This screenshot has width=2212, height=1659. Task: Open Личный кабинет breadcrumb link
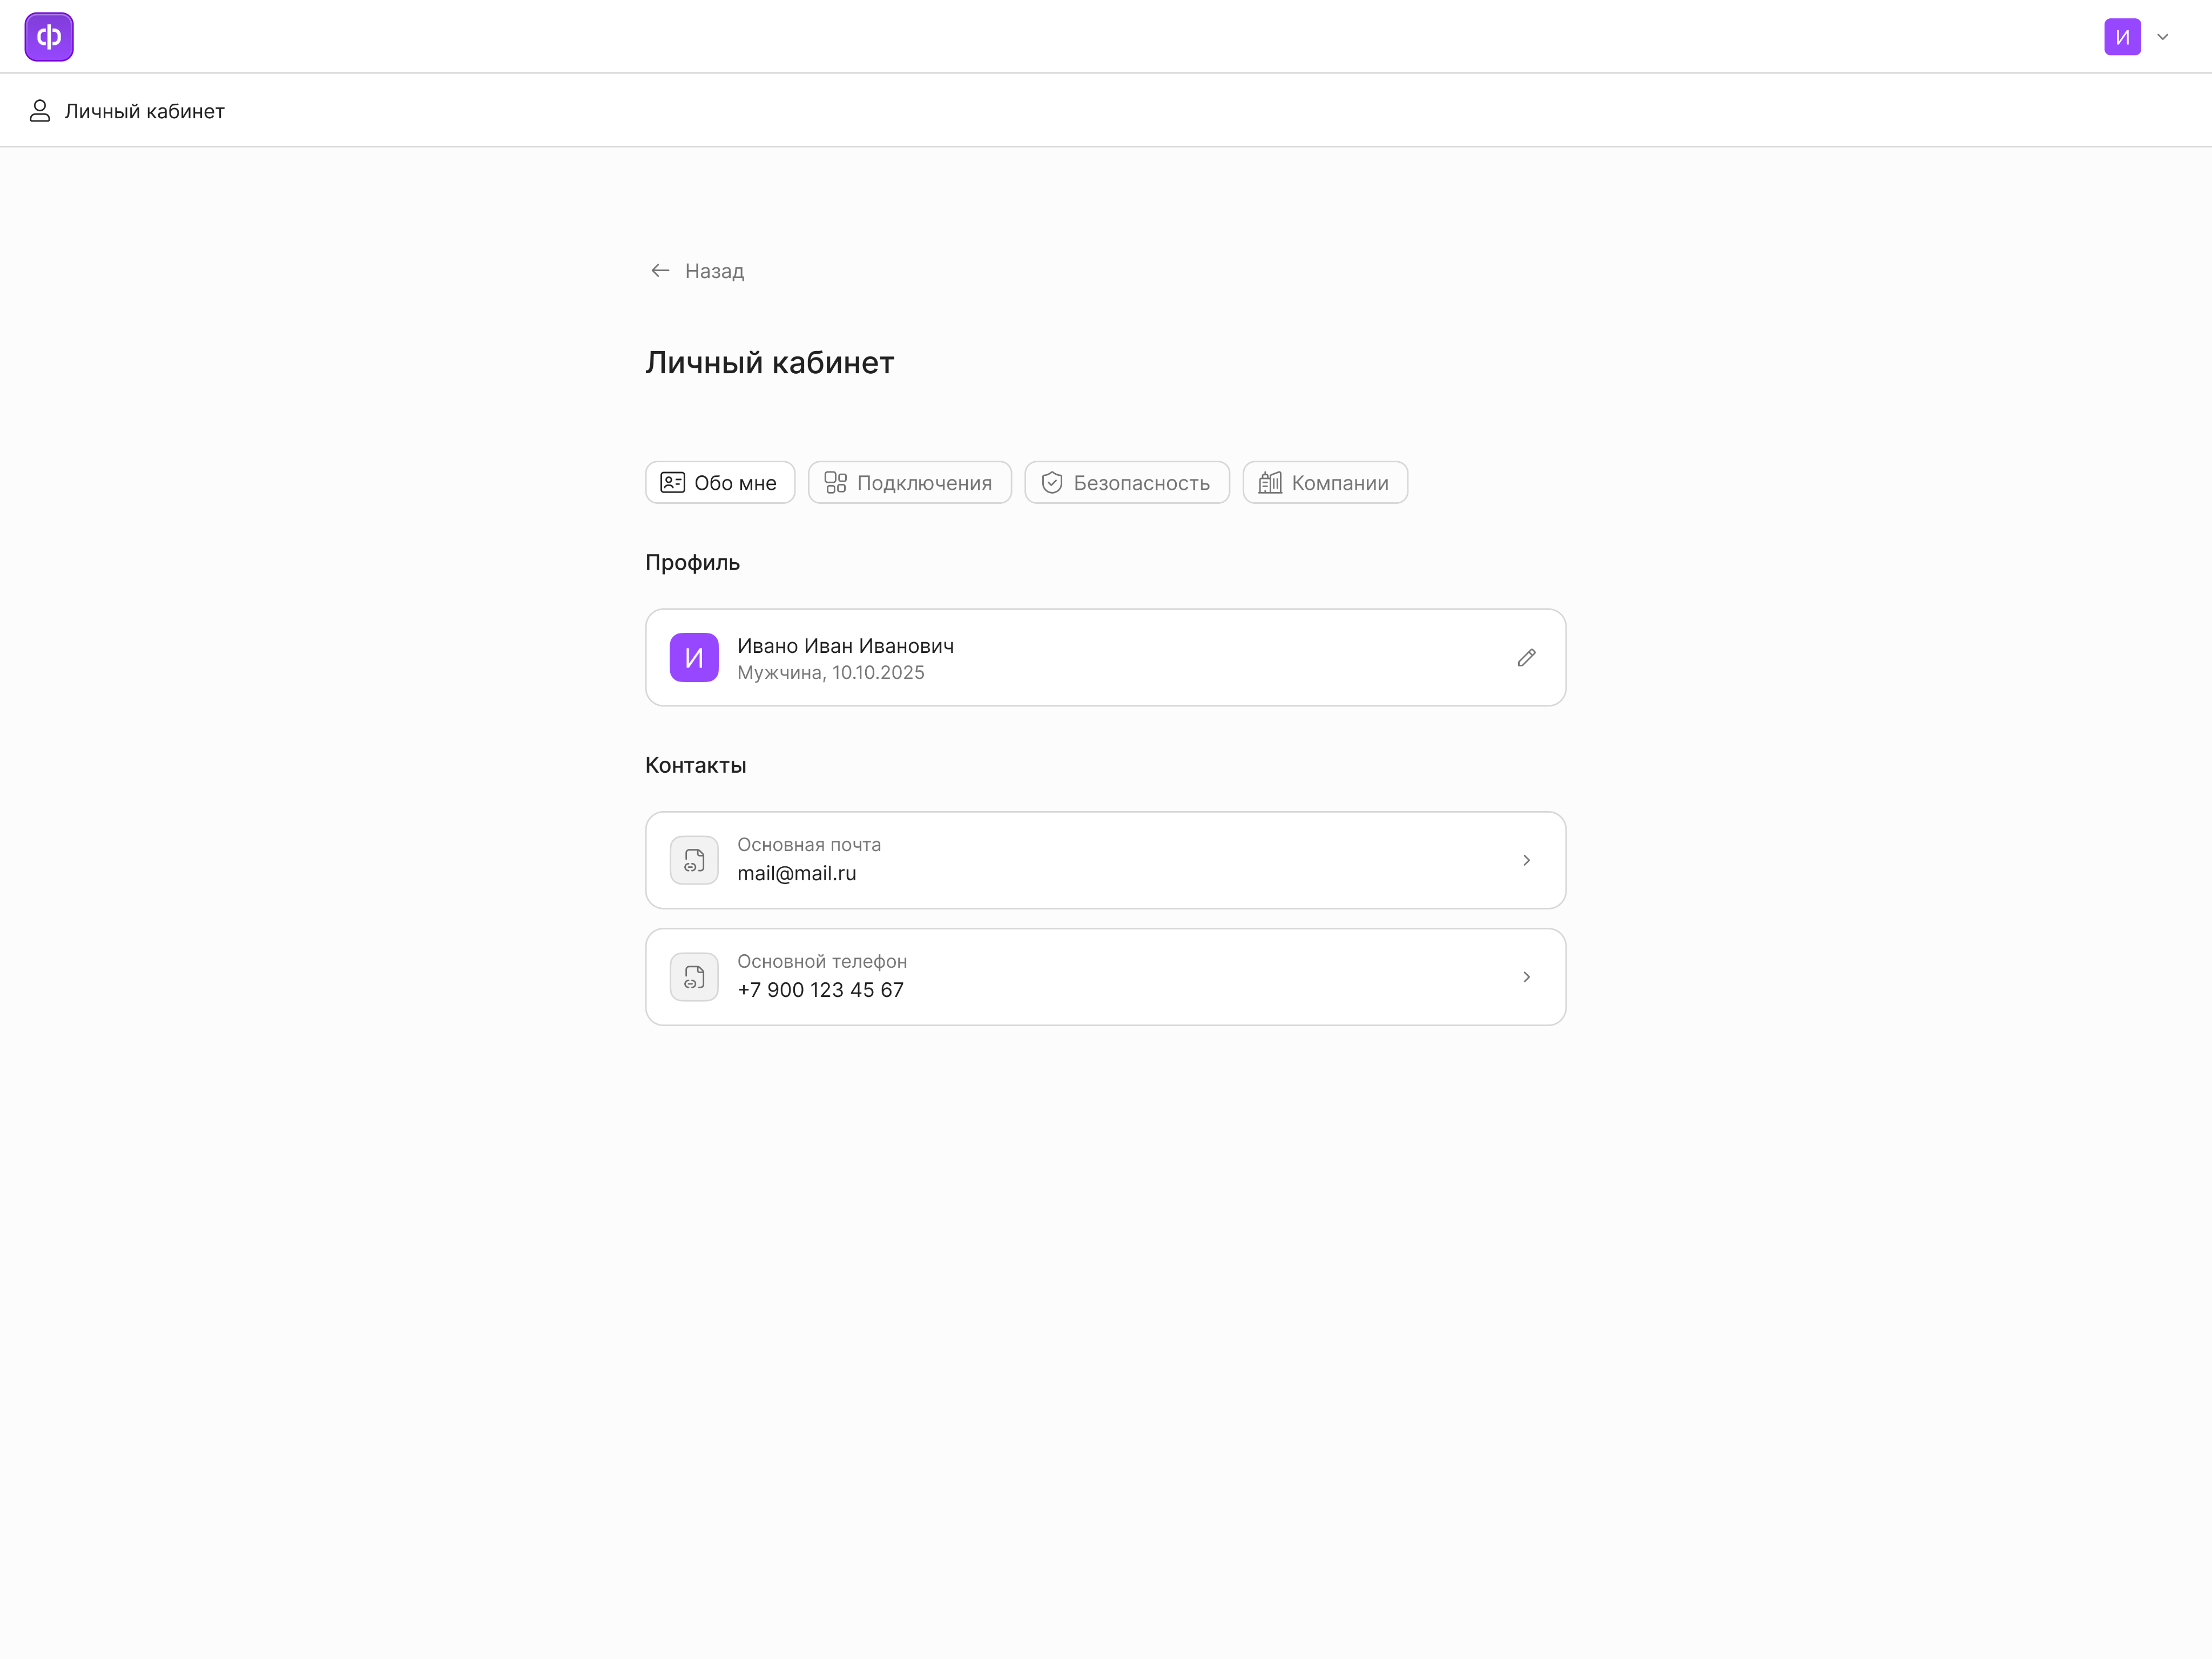coord(144,111)
